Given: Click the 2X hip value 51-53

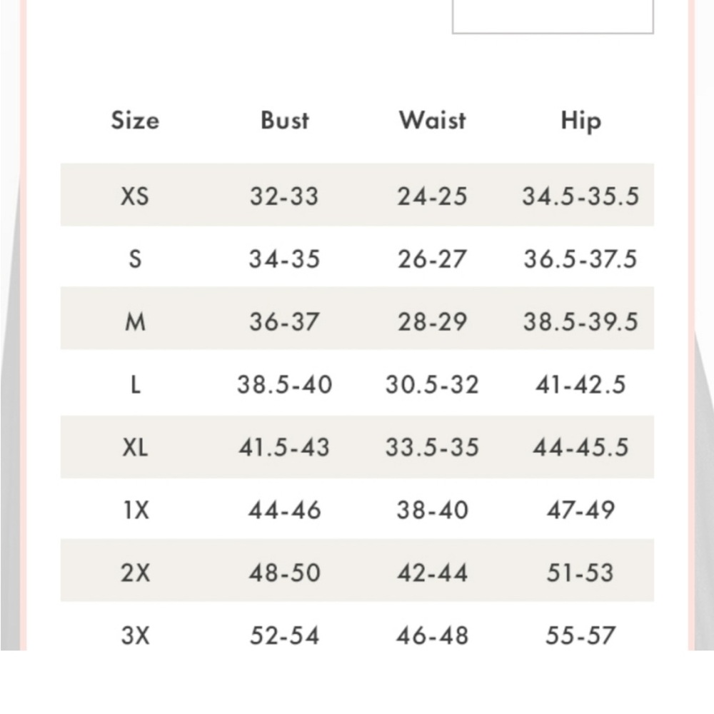Looking at the screenshot, I should (x=580, y=573).
